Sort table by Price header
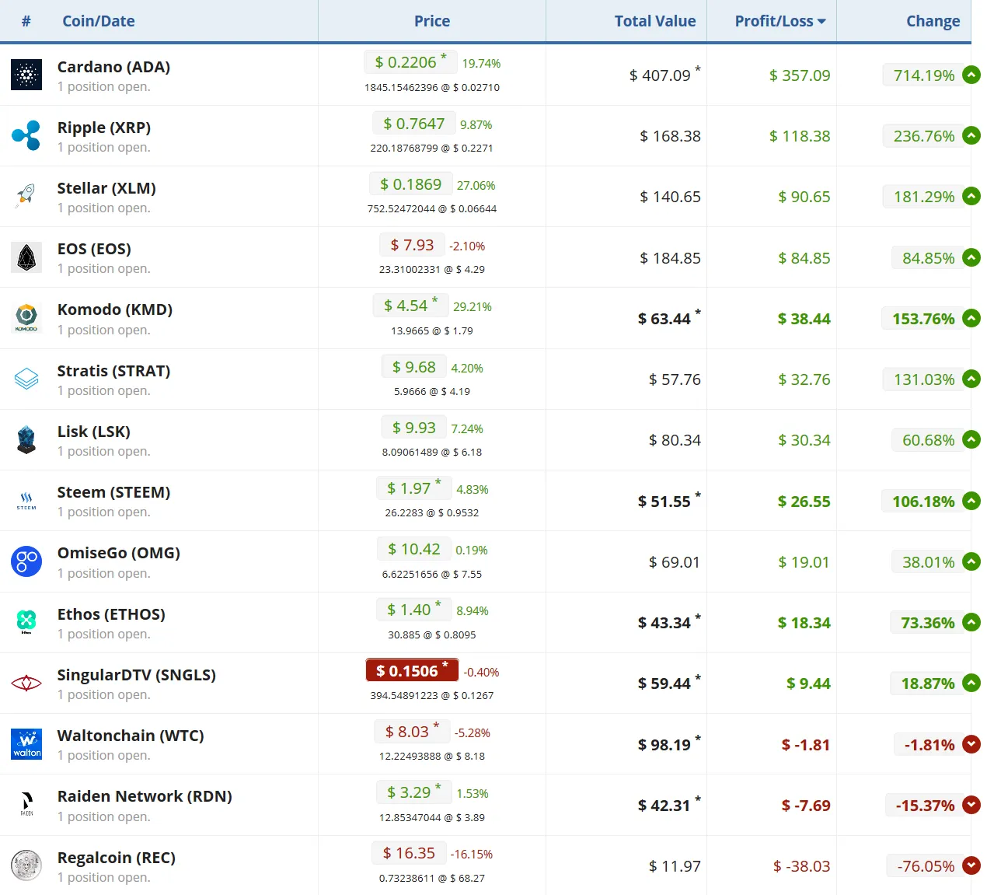The image size is (987, 895). point(432,21)
